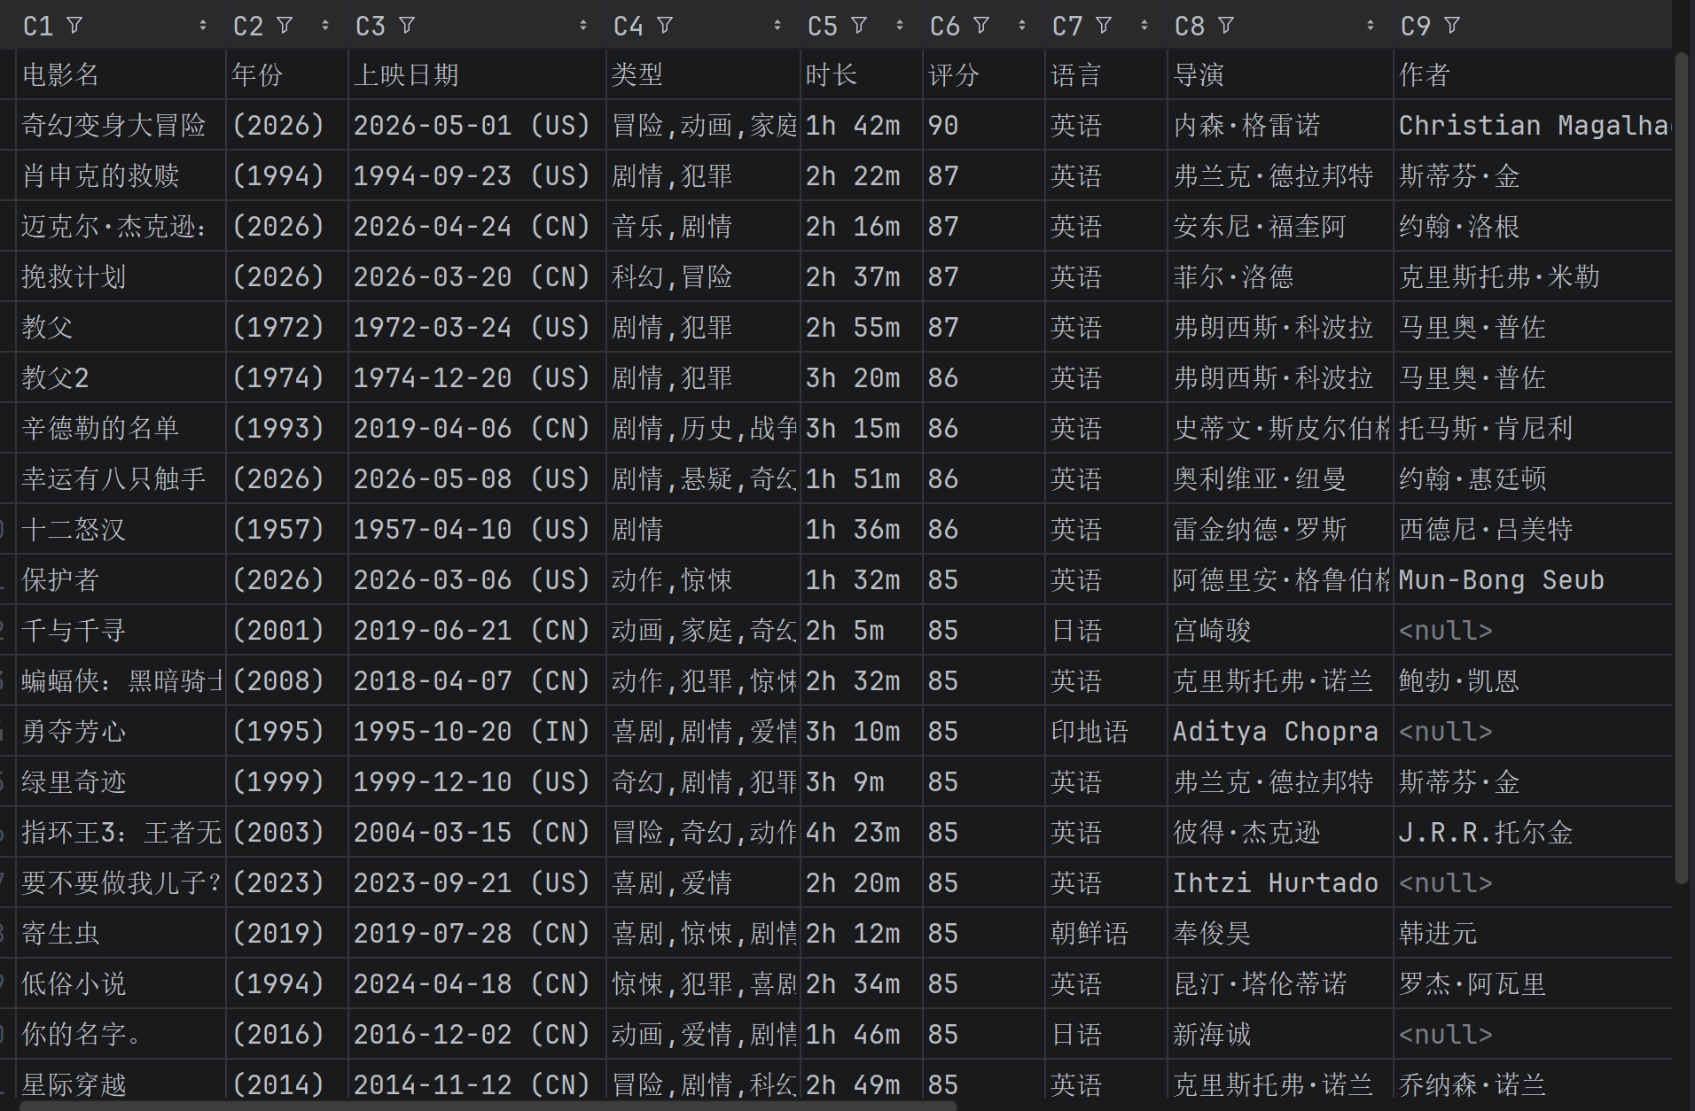
Task: Select year cell '(1972)'
Action: pos(287,327)
